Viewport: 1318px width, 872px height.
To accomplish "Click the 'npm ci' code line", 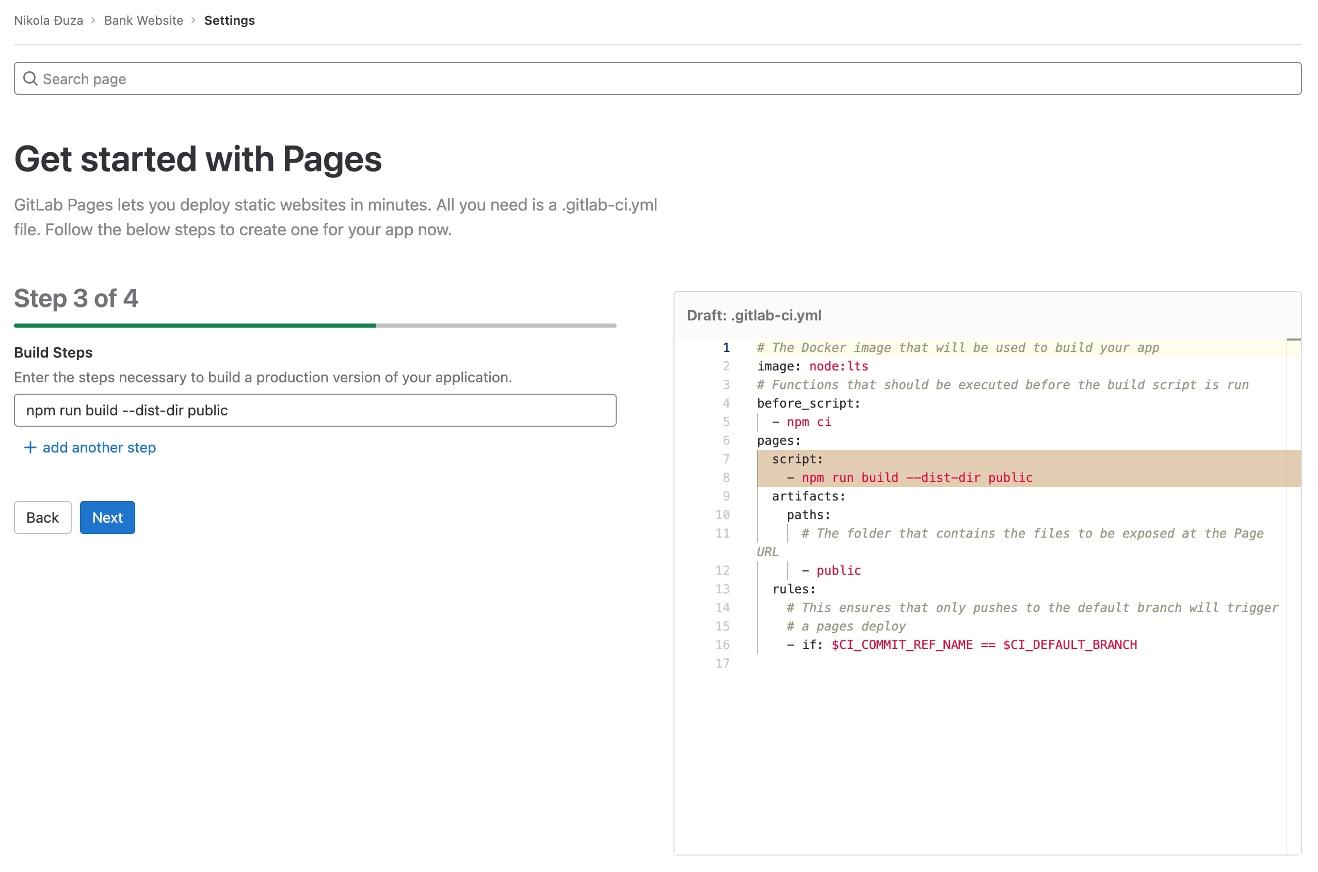I will pos(808,422).
